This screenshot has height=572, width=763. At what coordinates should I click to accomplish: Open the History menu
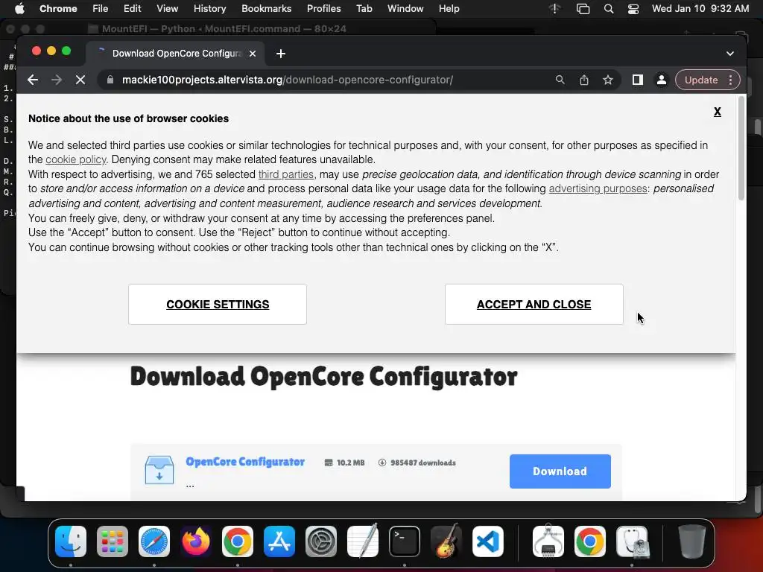point(209,9)
